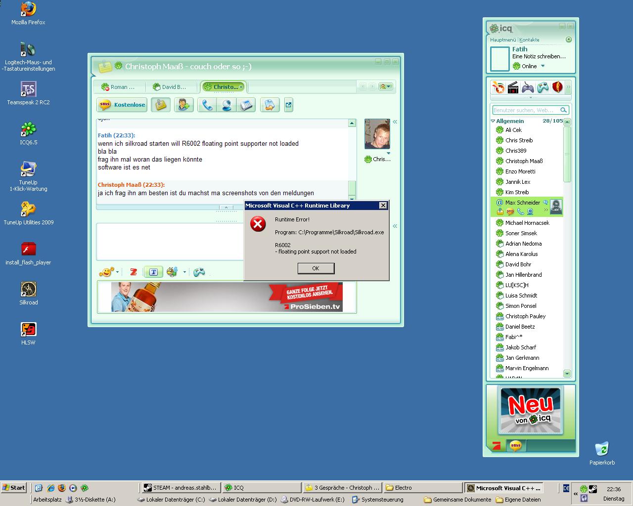Start a voice call in the chat toolbar
The image size is (633, 506).
pos(208,105)
